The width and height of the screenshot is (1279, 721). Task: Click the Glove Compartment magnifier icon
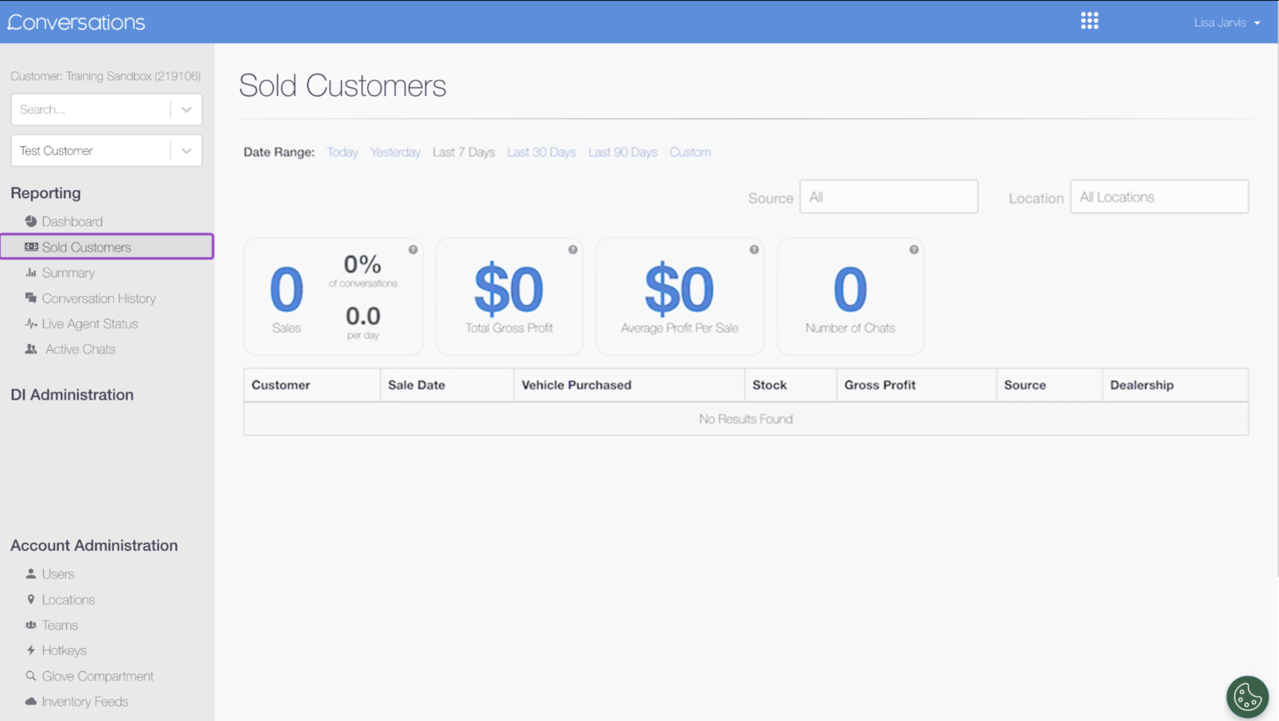pyautogui.click(x=31, y=676)
